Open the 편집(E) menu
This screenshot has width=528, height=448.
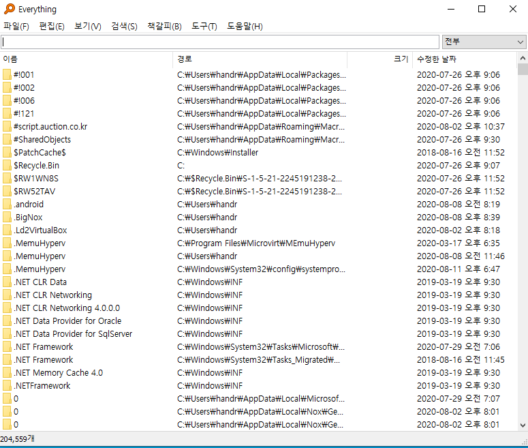point(52,27)
